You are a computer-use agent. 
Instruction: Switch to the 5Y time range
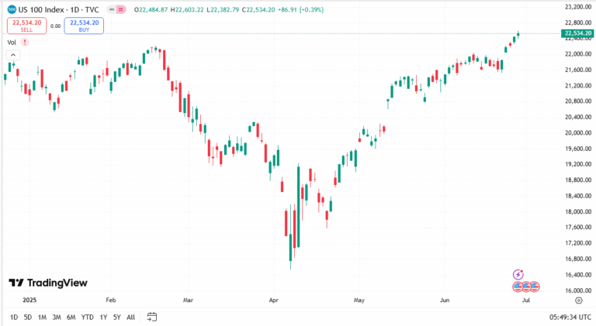pos(116,317)
